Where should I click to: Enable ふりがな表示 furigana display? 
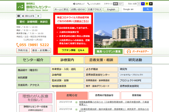click(94, 4)
